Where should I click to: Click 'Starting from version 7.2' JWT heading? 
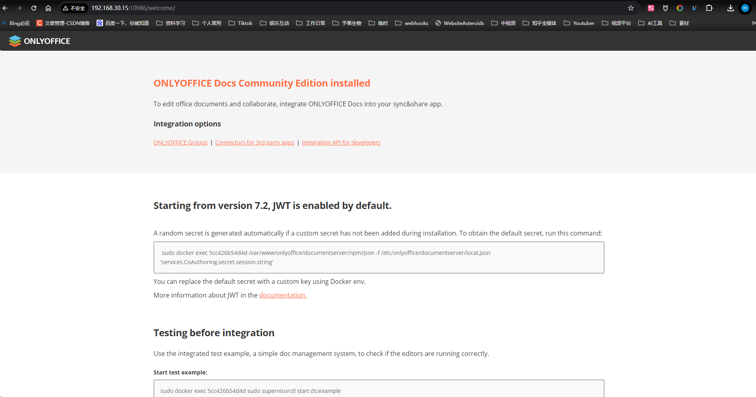[272, 206]
